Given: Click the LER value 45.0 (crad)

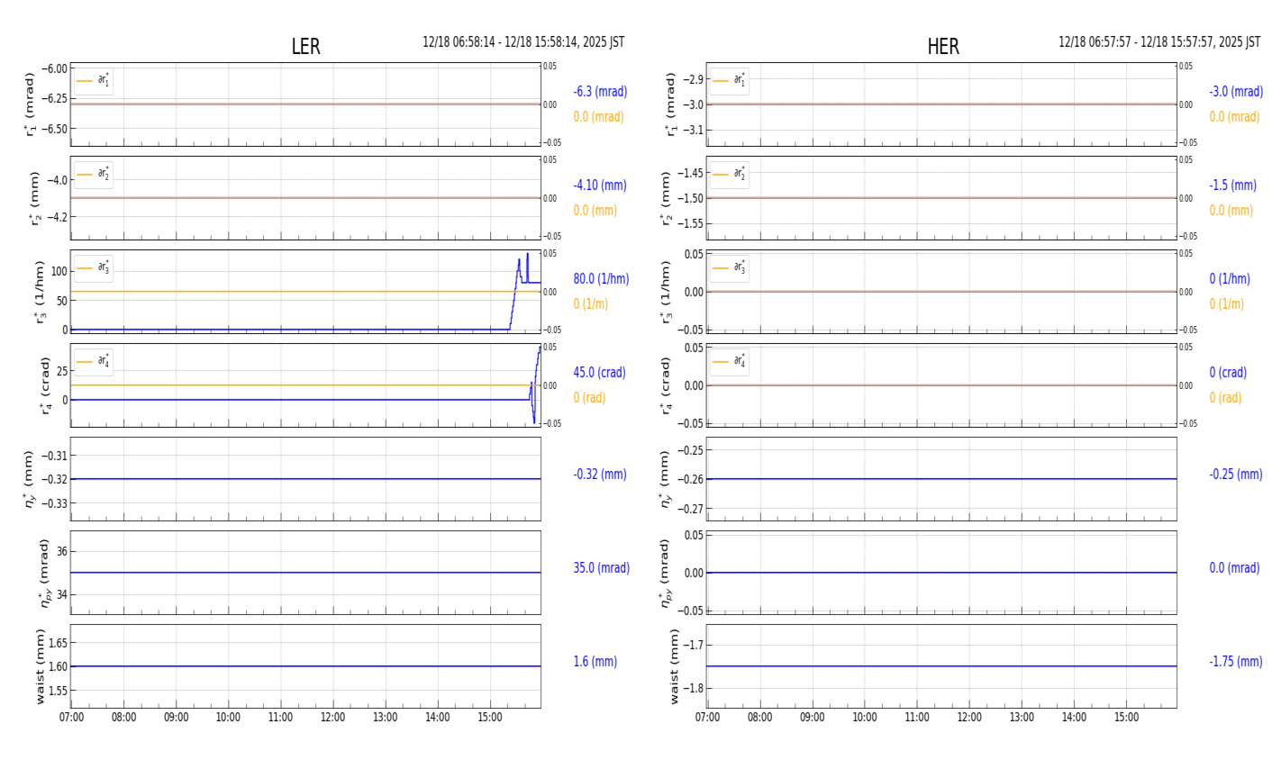Looking at the screenshot, I should coord(599,373).
